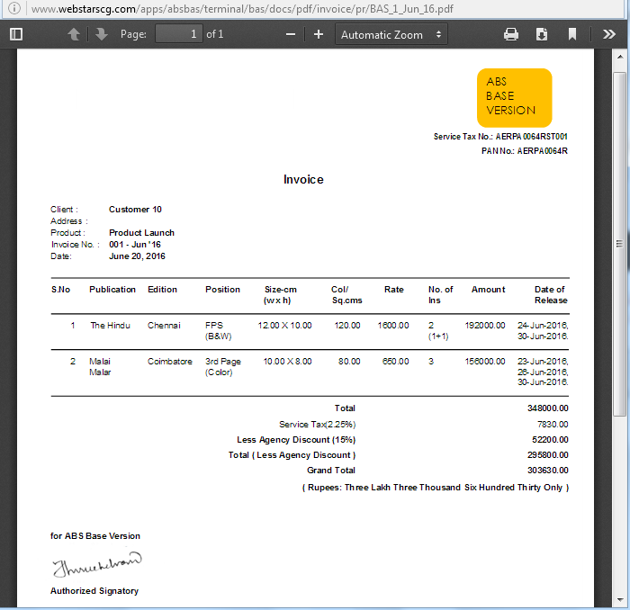Click 'The Hindu' publication cell

110,326
